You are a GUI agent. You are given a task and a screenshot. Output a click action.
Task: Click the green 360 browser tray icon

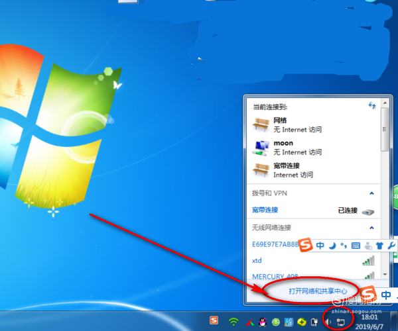[x=276, y=322]
